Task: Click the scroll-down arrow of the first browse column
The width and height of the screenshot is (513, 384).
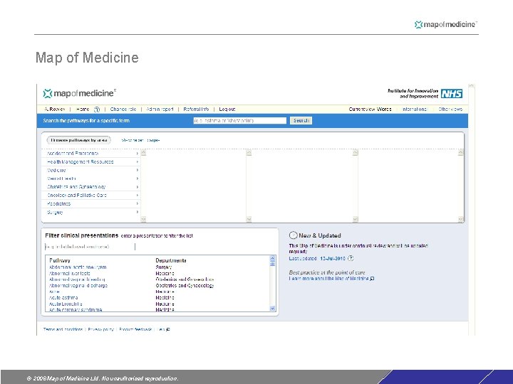Action: (143, 219)
